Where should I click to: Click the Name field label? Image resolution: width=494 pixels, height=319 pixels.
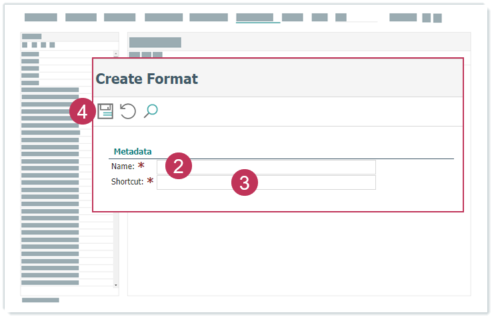pos(123,166)
